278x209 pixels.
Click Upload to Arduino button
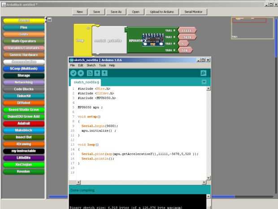162,12
